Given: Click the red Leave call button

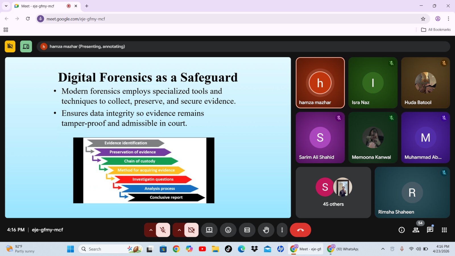Looking at the screenshot, I should click(x=300, y=230).
